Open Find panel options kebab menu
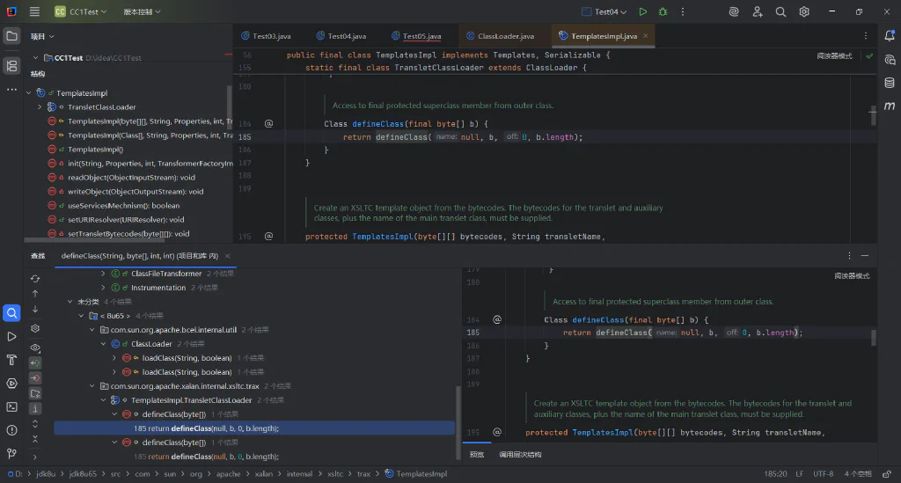901x483 pixels. click(x=849, y=255)
